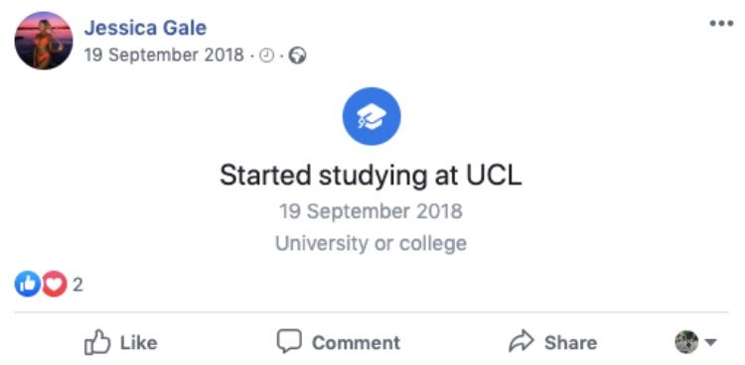The height and width of the screenshot is (365, 745).
Task: Click the blue thumbs-up reaction icon
Action: click(27, 284)
